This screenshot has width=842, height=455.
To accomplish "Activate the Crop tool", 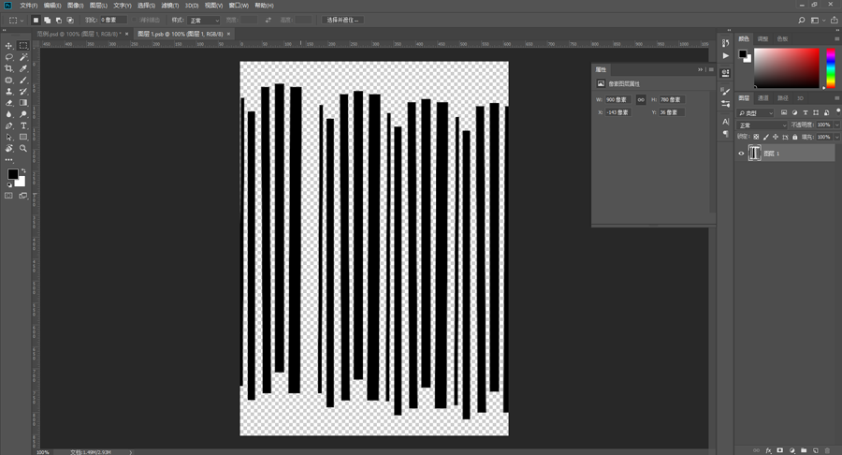I will 9,68.
